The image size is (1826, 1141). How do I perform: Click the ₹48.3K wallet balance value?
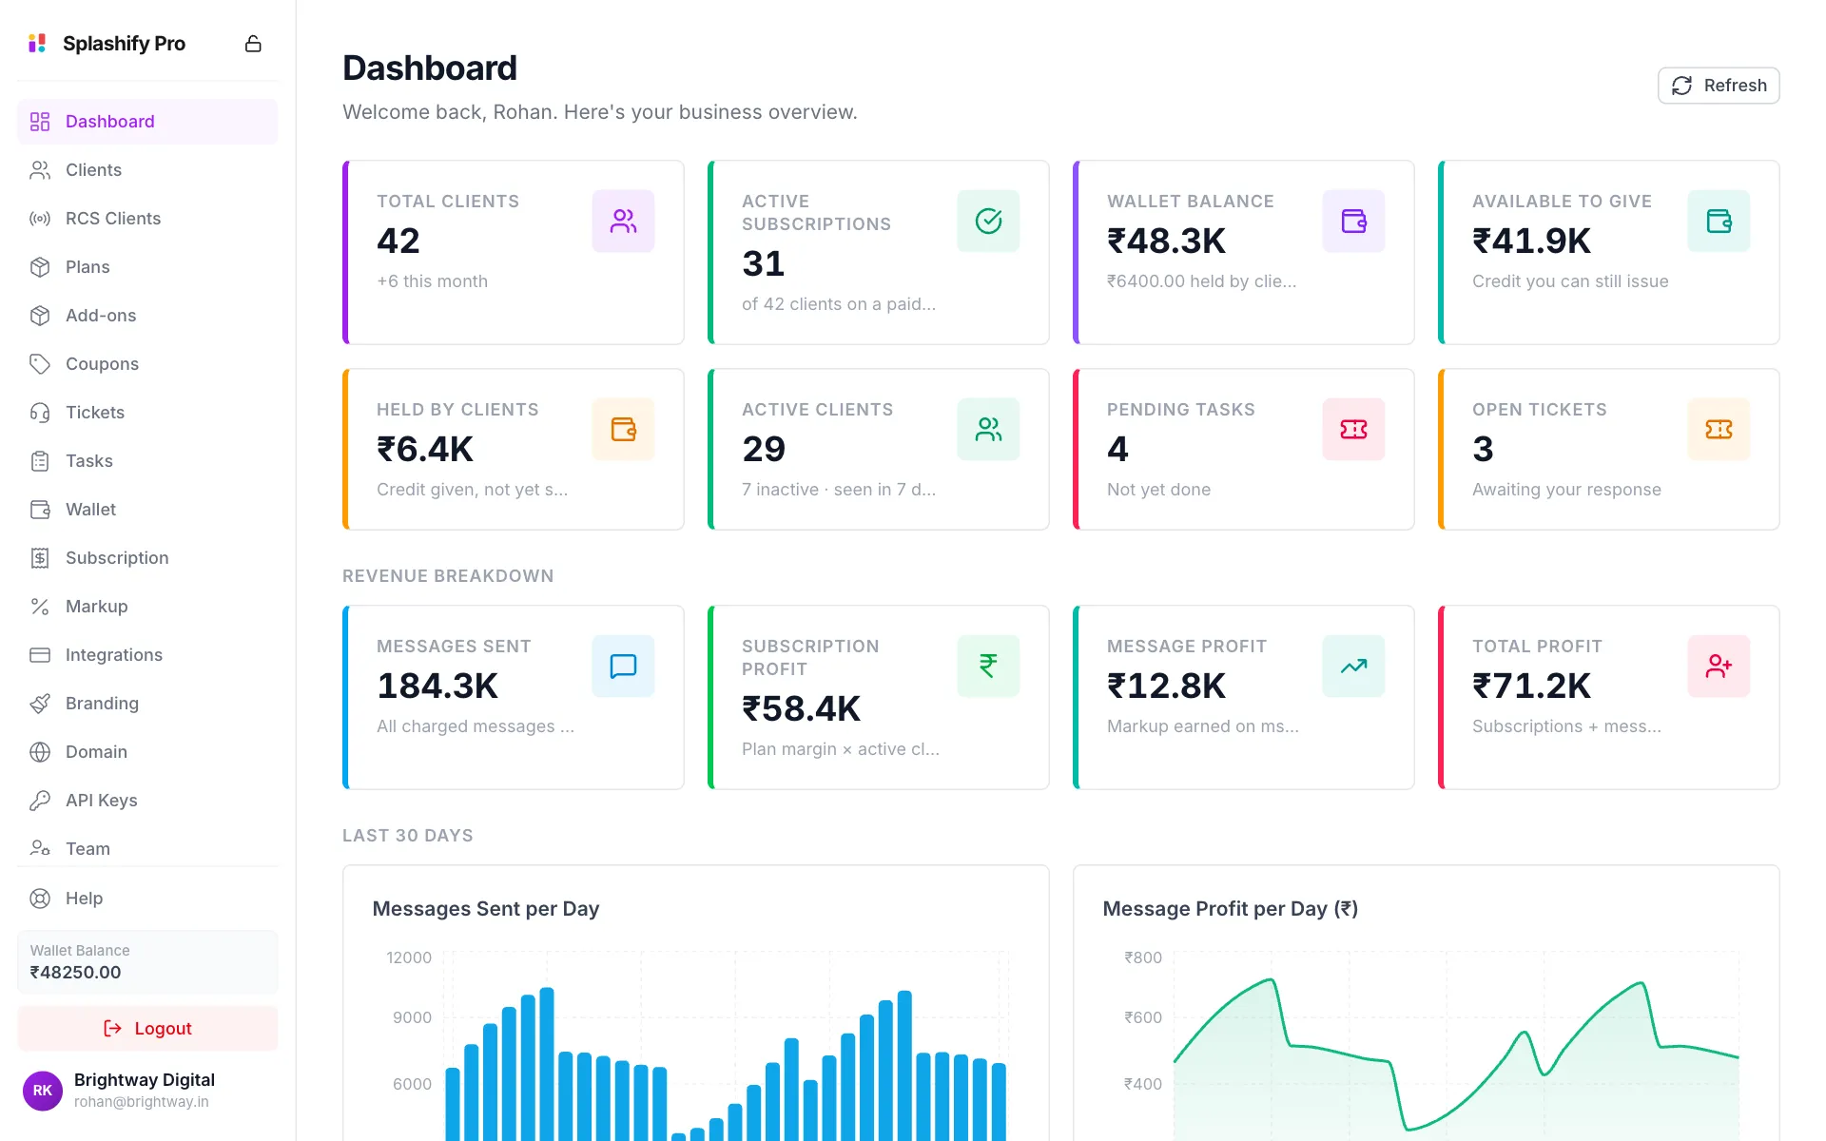point(1167,241)
